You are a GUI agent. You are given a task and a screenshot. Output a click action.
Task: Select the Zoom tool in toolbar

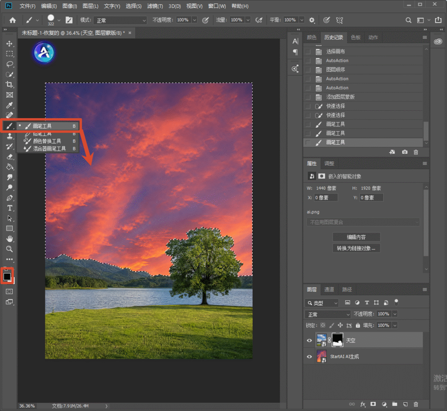(10, 249)
